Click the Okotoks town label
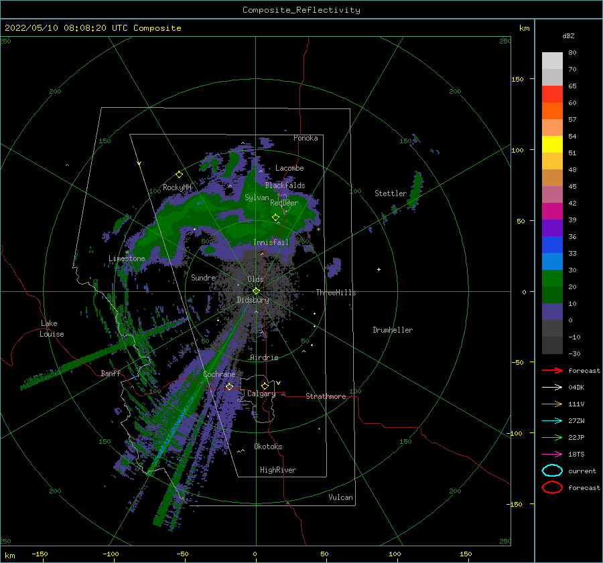Screen dimensions: 603x563 coord(268,447)
